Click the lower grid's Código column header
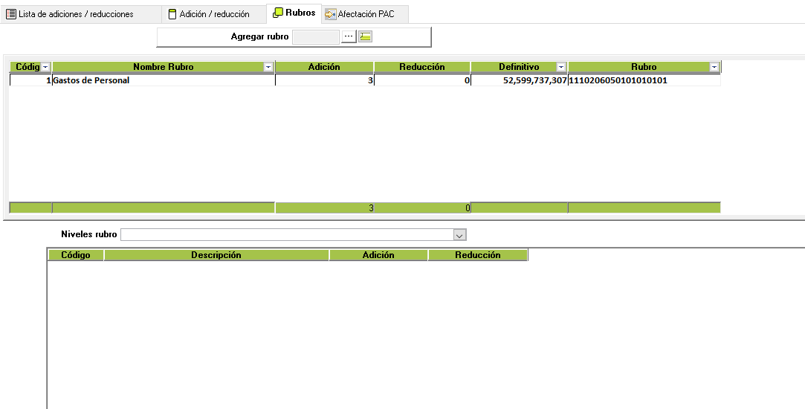 click(x=76, y=255)
